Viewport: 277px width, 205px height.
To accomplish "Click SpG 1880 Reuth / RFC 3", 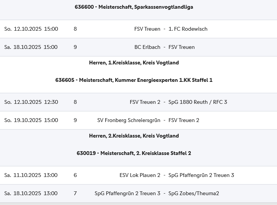I will click(x=198, y=102).
